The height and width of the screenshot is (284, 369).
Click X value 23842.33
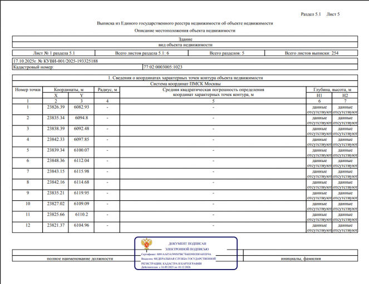56,139
